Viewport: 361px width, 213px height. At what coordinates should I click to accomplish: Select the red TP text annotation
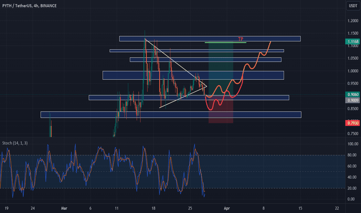tap(241, 39)
